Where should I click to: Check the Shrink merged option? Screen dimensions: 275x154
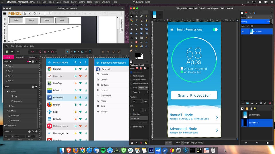131,127
